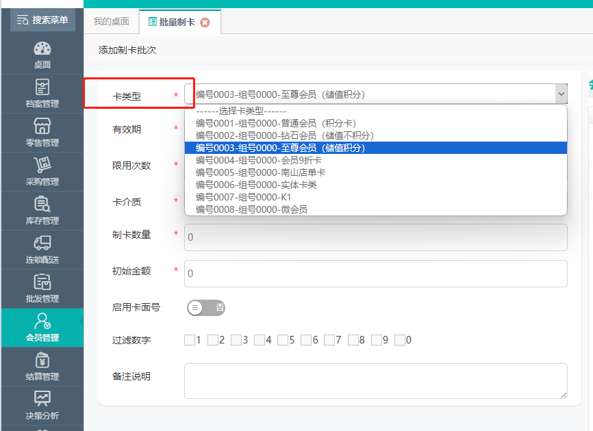Click the 限用次数 label
Image resolution: width=593 pixels, height=431 pixels.
pos(131,166)
